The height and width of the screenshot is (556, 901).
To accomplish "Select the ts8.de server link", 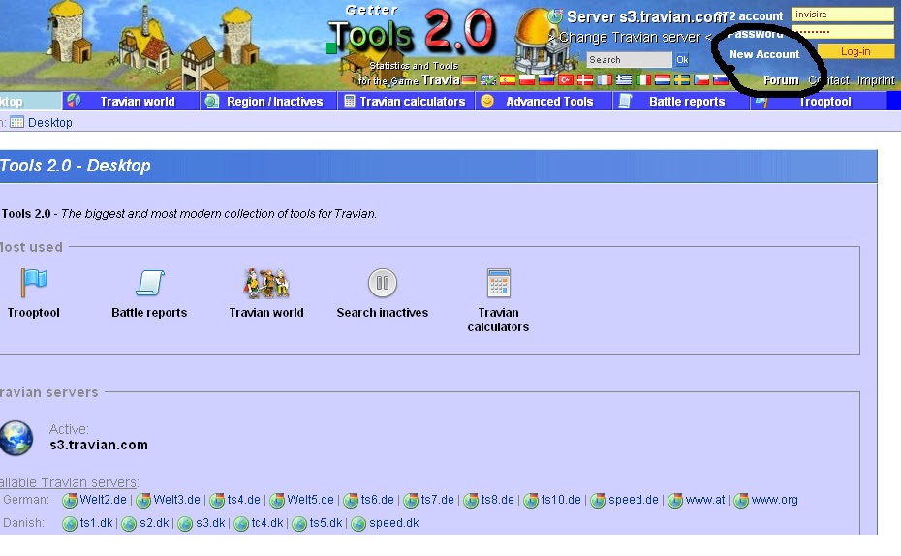I will coord(498,500).
